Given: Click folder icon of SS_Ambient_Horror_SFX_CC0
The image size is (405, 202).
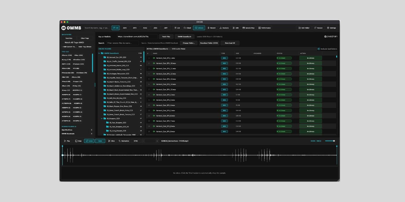Looking at the screenshot, I should (105, 66).
